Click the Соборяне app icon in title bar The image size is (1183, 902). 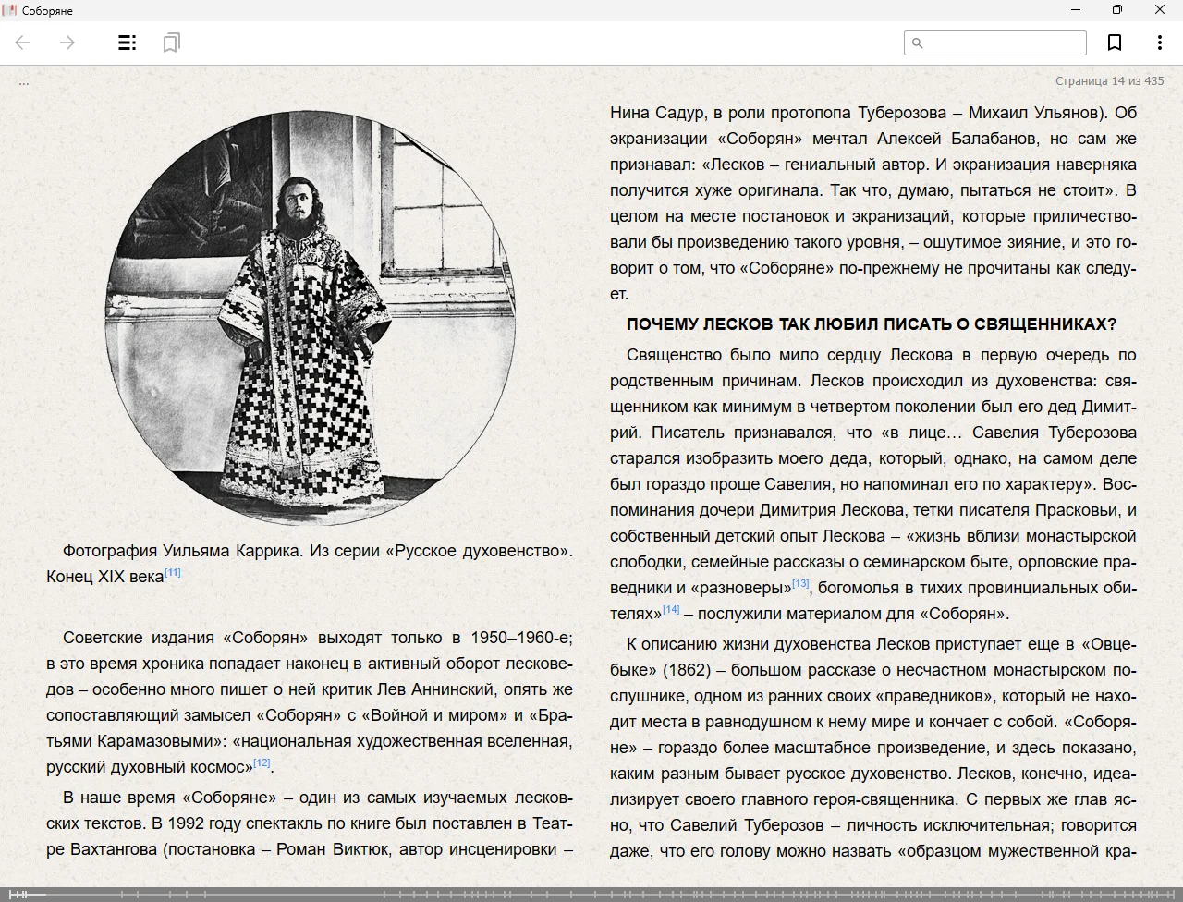(10, 10)
